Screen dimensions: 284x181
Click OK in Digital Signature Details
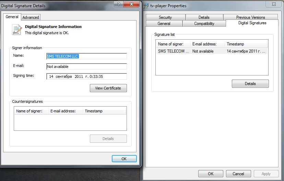[124, 159]
